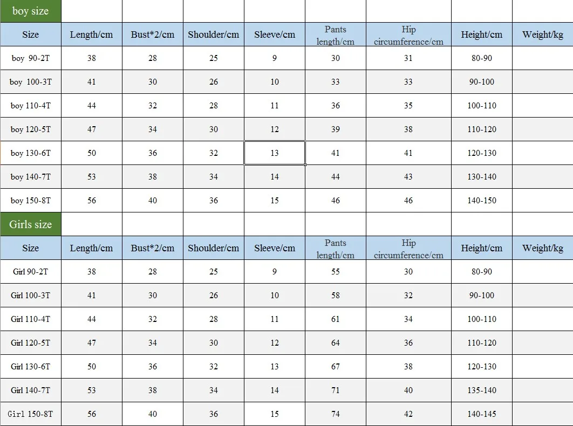Select the "boy 110-4T" size label cell
Screen dimensions: 573x426
(31, 106)
